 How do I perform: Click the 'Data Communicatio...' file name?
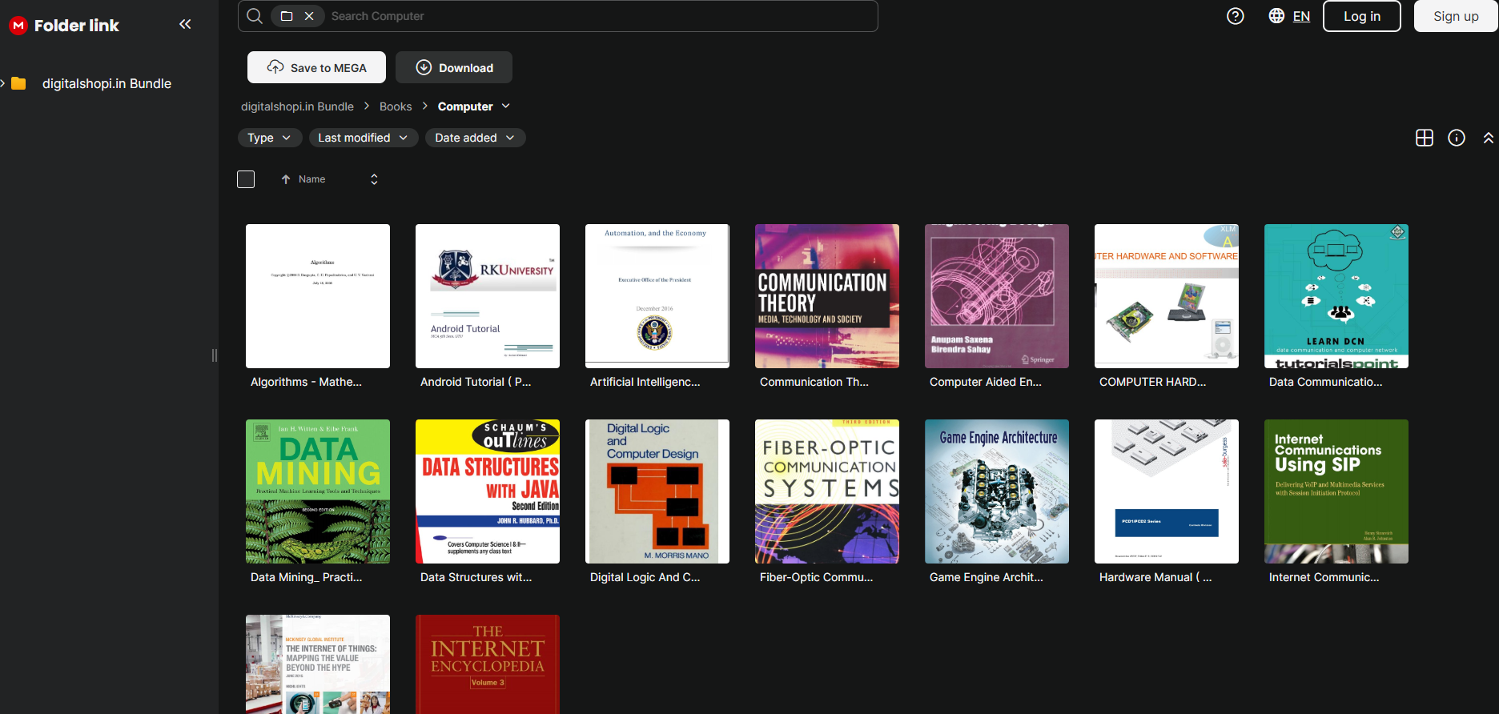pos(1326,382)
